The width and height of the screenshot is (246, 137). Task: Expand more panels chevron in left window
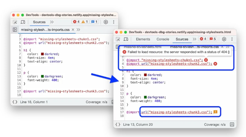tap(52, 22)
